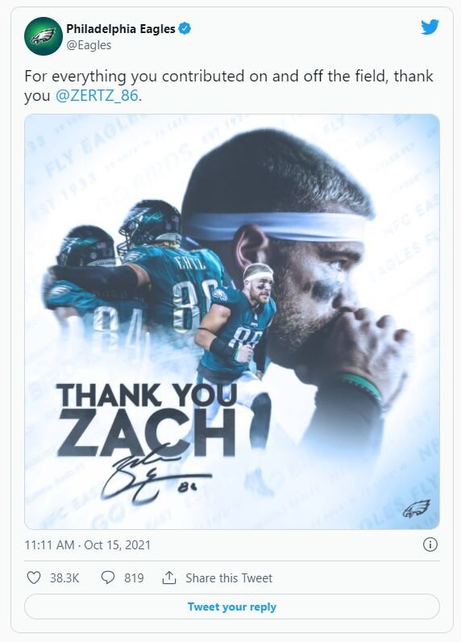The height and width of the screenshot is (642, 461).
Task: Click the Tweet your reply button
Action: point(232,607)
